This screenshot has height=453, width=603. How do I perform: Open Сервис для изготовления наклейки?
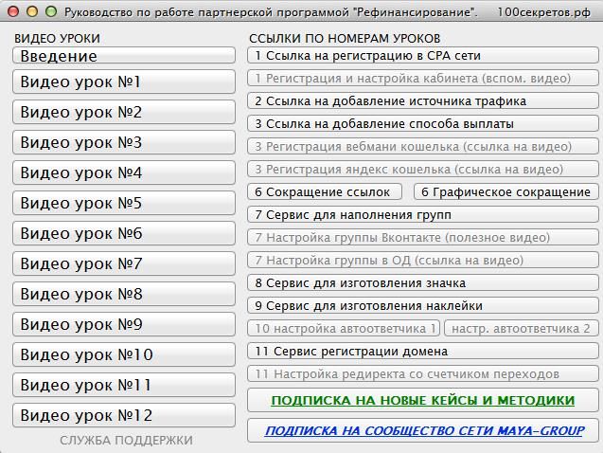tap(422, 306)
